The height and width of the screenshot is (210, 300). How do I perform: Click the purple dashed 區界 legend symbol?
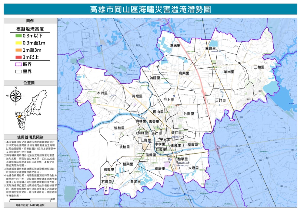pos(18,64)
